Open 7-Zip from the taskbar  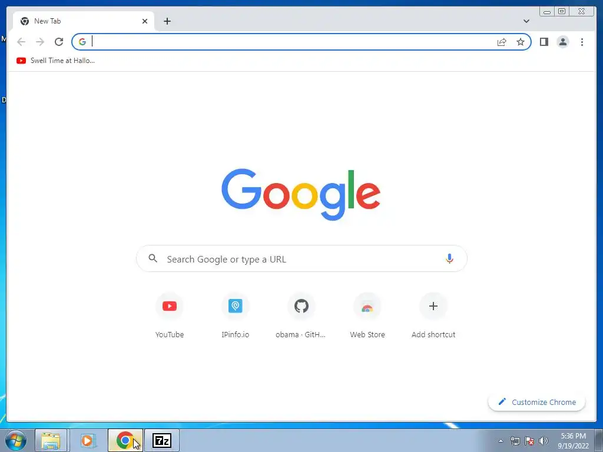pyautogui.click(x=162, y=440)
